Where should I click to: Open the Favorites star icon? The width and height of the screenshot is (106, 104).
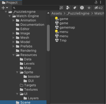coord(89,8)
